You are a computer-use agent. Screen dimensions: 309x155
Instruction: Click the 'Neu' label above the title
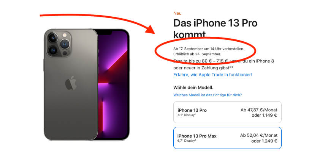177,13
